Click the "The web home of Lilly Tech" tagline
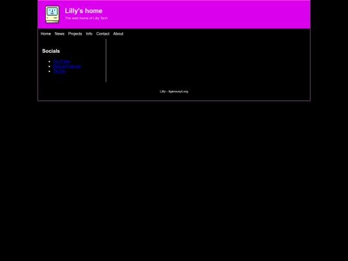The height and width of the screenshot is (261, 348). coord(86,18)
